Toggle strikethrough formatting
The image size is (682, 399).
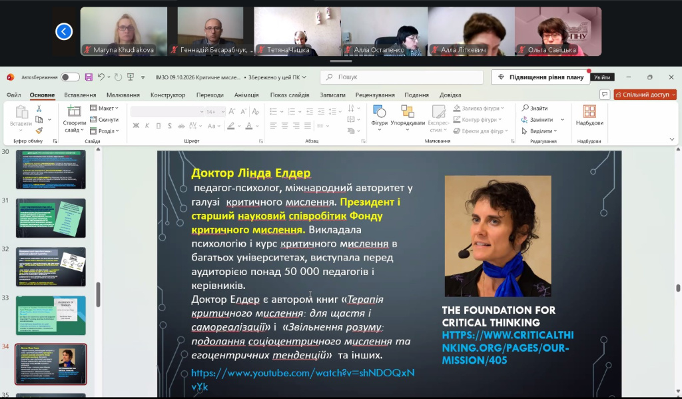[181, 126]
